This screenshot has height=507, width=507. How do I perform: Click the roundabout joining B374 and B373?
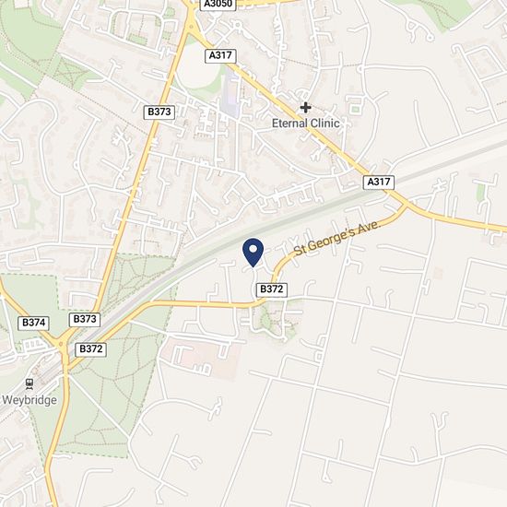click(x=61, y=344)
